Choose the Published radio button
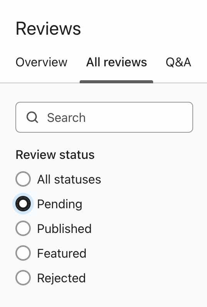 [x=23, y=228]
